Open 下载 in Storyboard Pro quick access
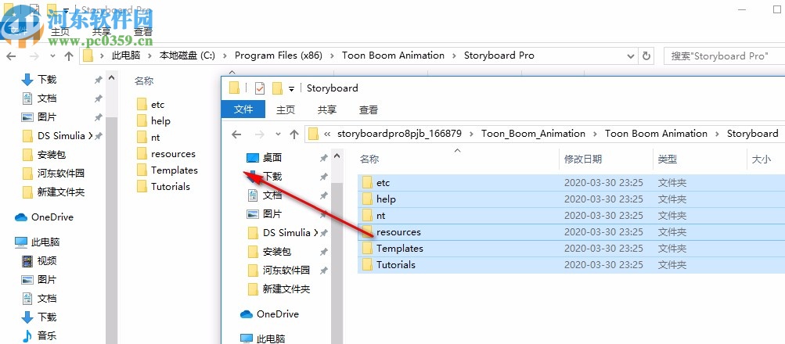 (x=46, y=79)
